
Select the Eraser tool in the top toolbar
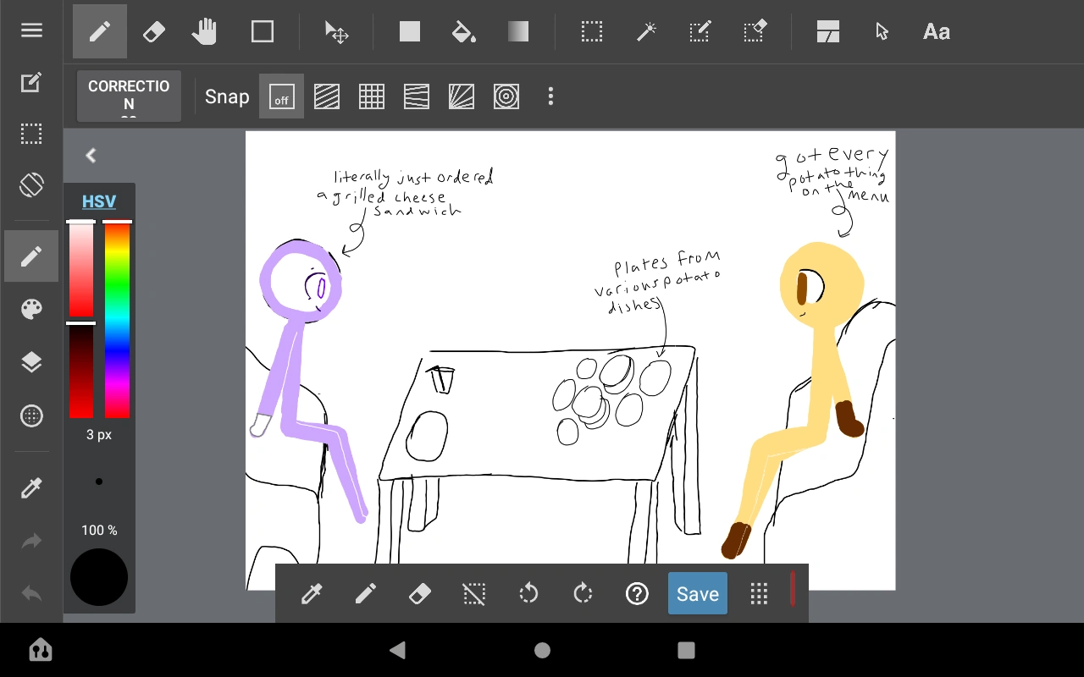coord(153,31)
